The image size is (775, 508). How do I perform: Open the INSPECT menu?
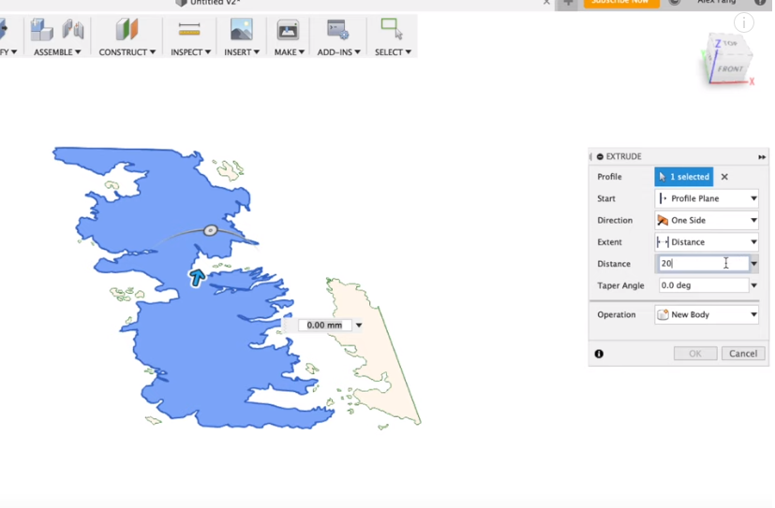click(191, 51)
